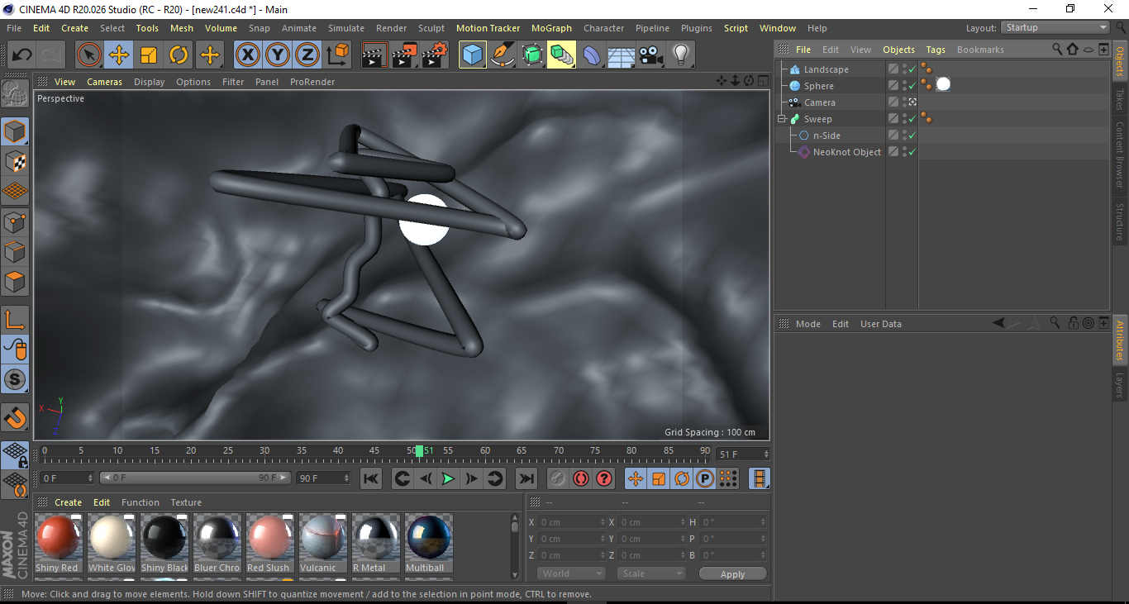
Task: Open the Array modeling objects icon
Action: [x=562, y=55]
